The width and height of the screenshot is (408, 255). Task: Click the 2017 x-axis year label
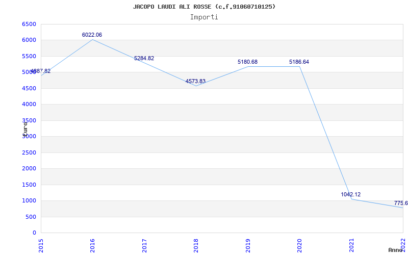pyautogui.click(x=144, y=244)
